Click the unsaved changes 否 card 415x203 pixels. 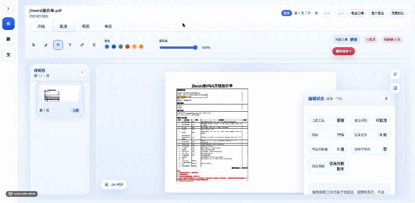click(x=370, y=149)
